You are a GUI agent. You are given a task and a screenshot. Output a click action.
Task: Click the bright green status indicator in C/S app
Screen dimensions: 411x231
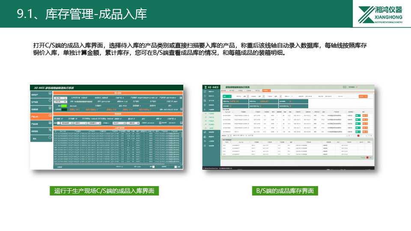point(65,106)
